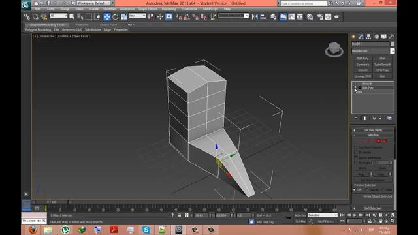Expand the Edit Poly Mode rollout

(373, 130)
